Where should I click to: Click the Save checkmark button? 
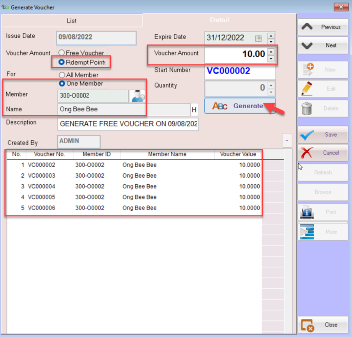323,135
